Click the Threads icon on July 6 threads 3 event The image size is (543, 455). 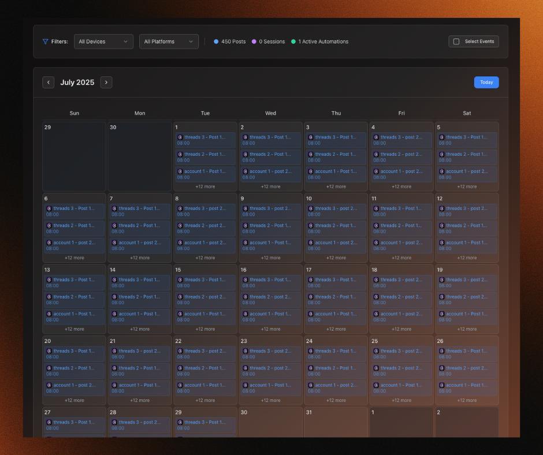[49, 208]
